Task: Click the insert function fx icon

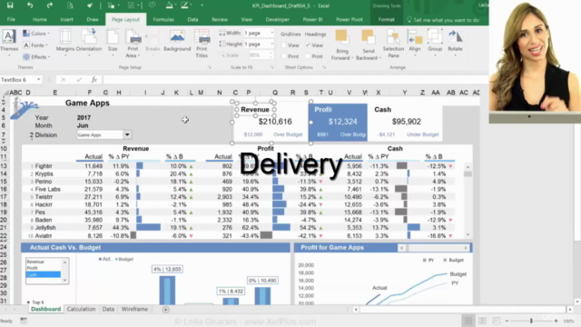Action: (94, 80)
